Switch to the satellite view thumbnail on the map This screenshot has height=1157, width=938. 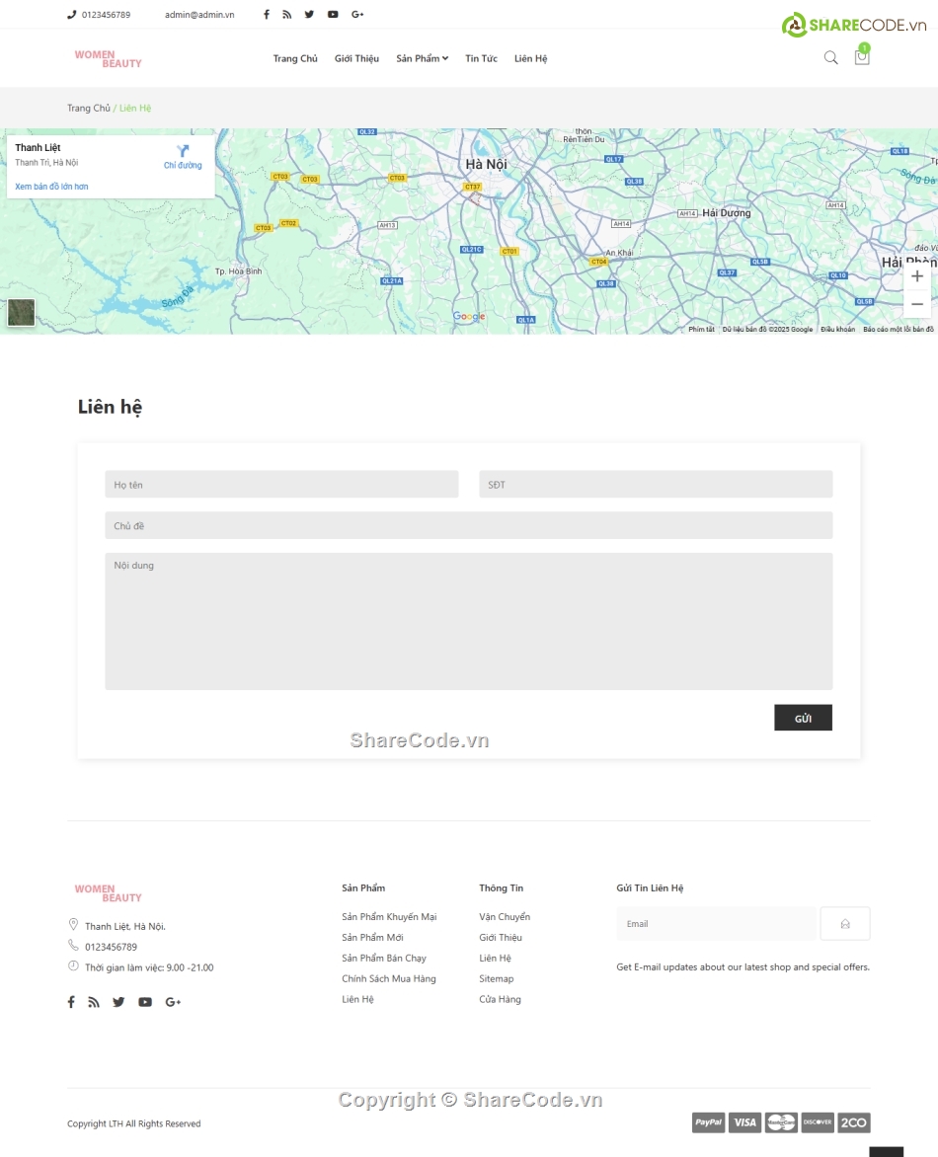pos(21,312)
